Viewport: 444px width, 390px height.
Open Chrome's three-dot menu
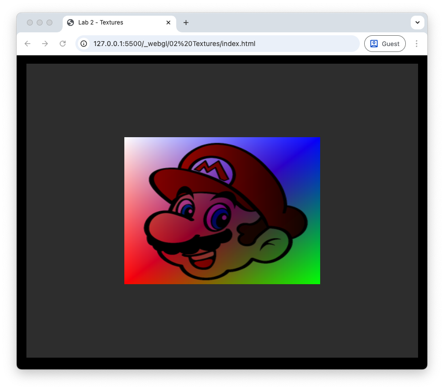coord(417,44)
